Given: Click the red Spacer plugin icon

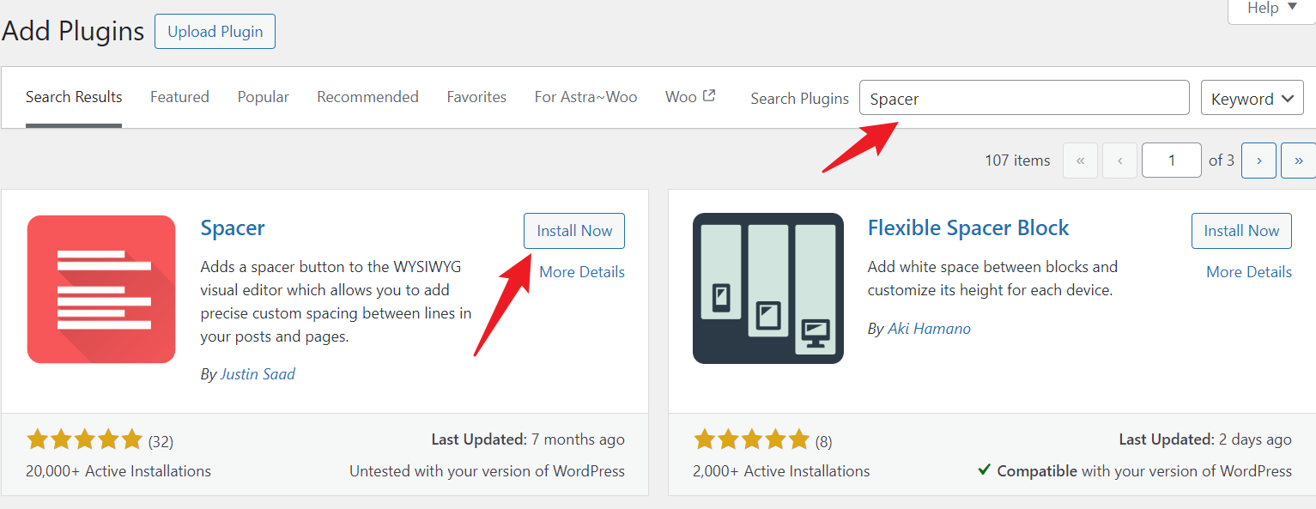Looking at the screenshot, I should tap(101, 288).
